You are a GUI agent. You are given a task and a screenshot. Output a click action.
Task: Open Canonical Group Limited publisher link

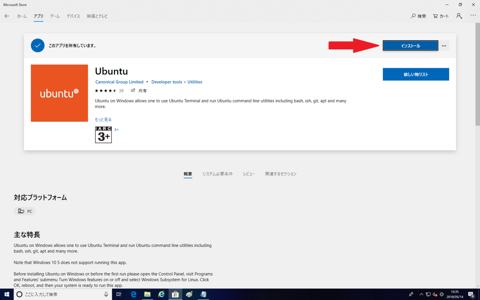tap(119, 82)
